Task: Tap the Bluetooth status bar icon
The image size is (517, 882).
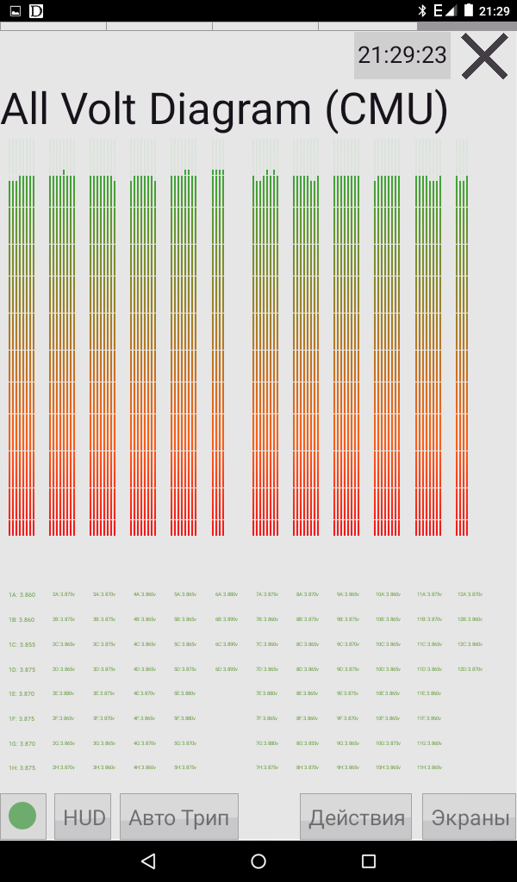Action: 422,10
